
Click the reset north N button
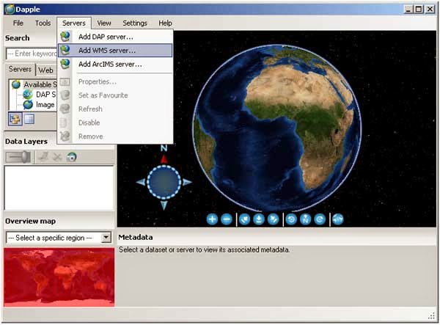306,219
